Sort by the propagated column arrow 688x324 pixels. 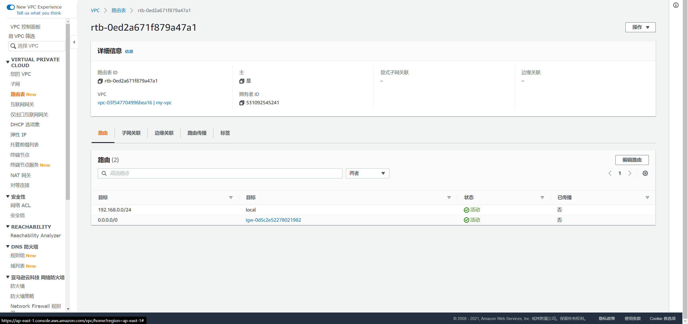coord(647,197)
